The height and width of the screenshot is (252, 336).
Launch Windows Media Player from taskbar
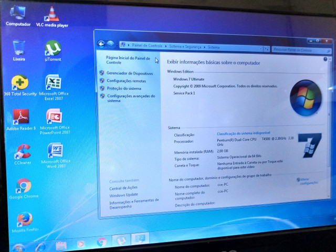click(80, 244)
